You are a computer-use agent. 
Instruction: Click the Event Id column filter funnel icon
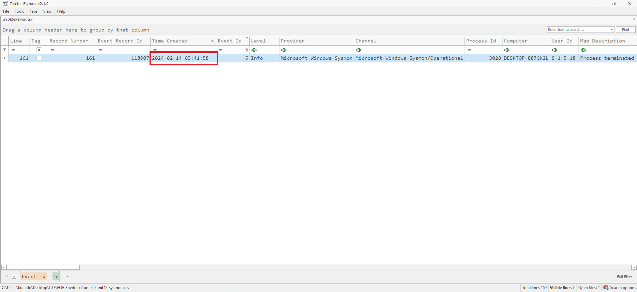coord(247,39)
